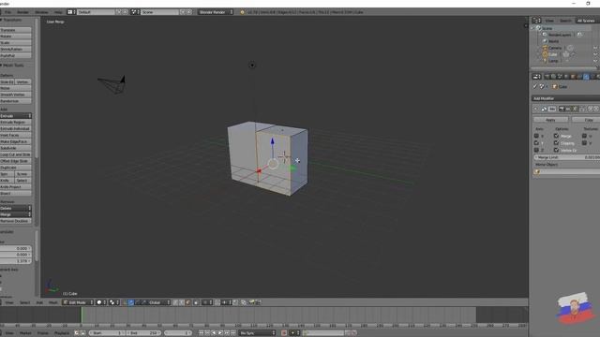Click the Mirror modifier move-up arrow

coord(590,110)
